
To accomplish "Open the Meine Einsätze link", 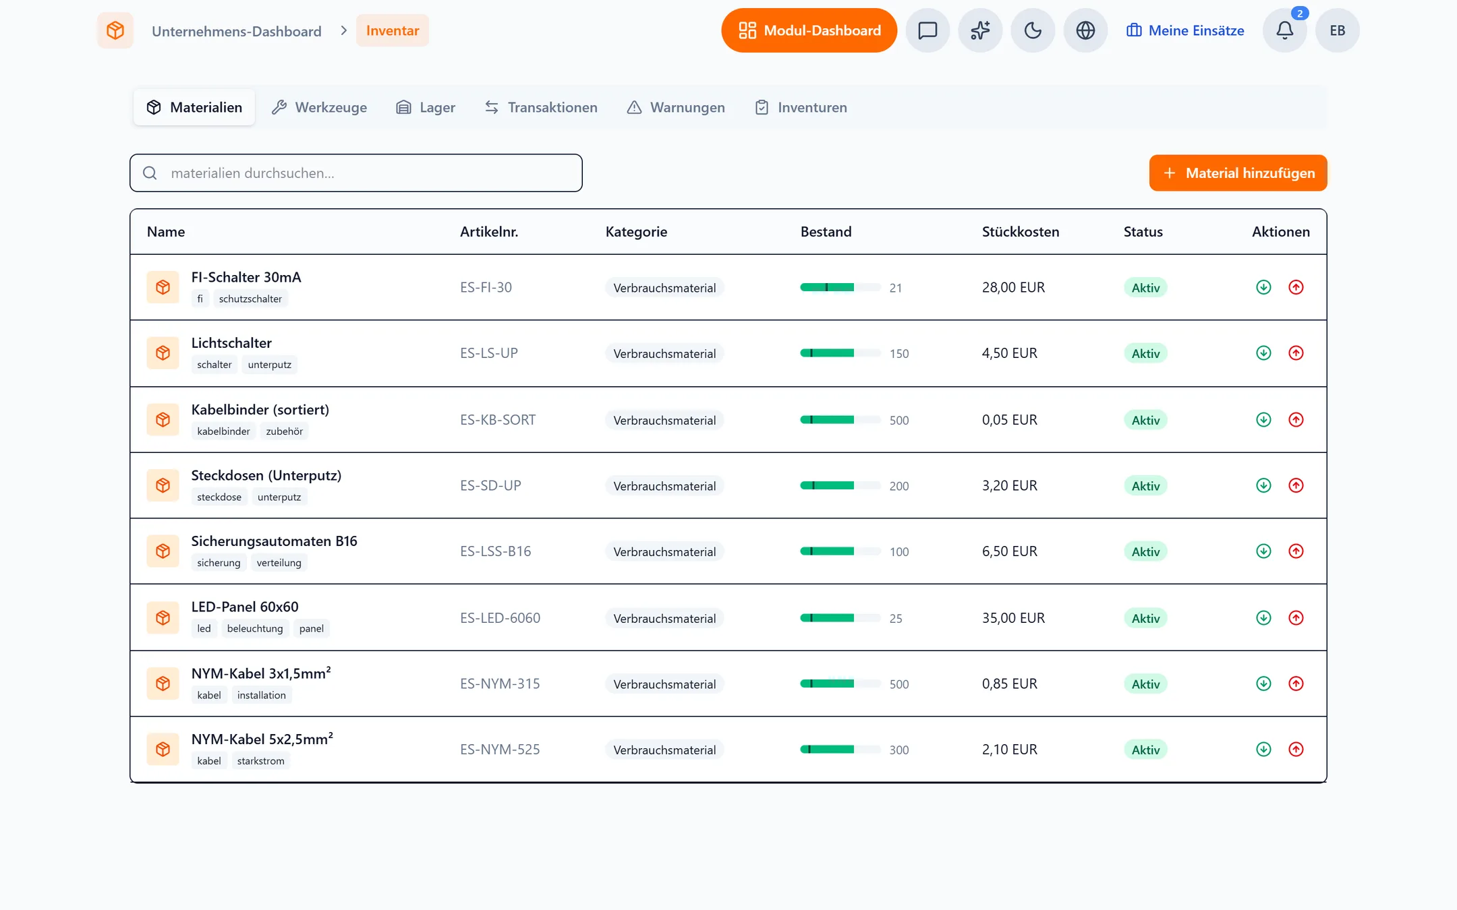I will pyautogui.click(x=1185, y=30).
